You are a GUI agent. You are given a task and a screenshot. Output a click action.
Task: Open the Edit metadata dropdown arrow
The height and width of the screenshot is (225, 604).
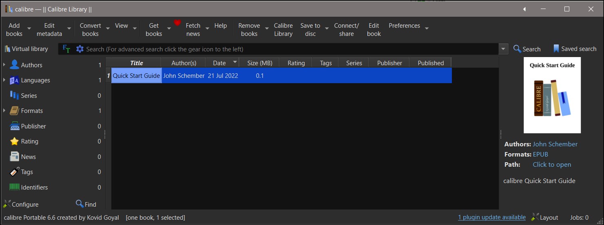click(x=69, y=29)
